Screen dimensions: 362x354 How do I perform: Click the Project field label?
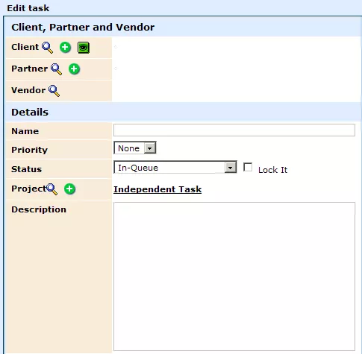click(28, 189)
